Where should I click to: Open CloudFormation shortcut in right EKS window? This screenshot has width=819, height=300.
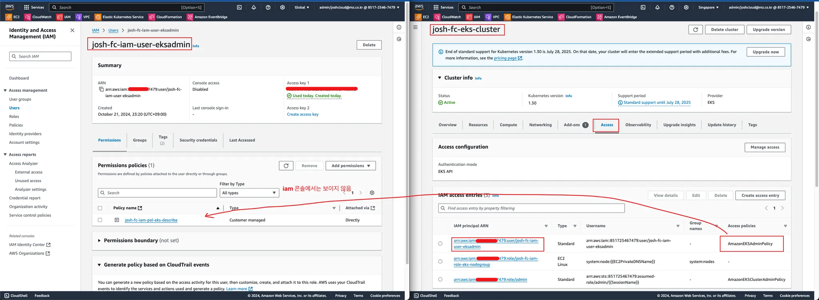pos(574,17)
